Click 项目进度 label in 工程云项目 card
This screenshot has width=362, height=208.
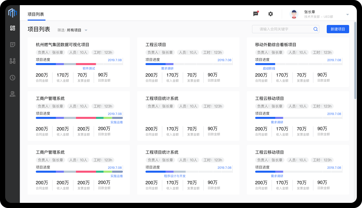pyautogui.click(x=153, y=60)
